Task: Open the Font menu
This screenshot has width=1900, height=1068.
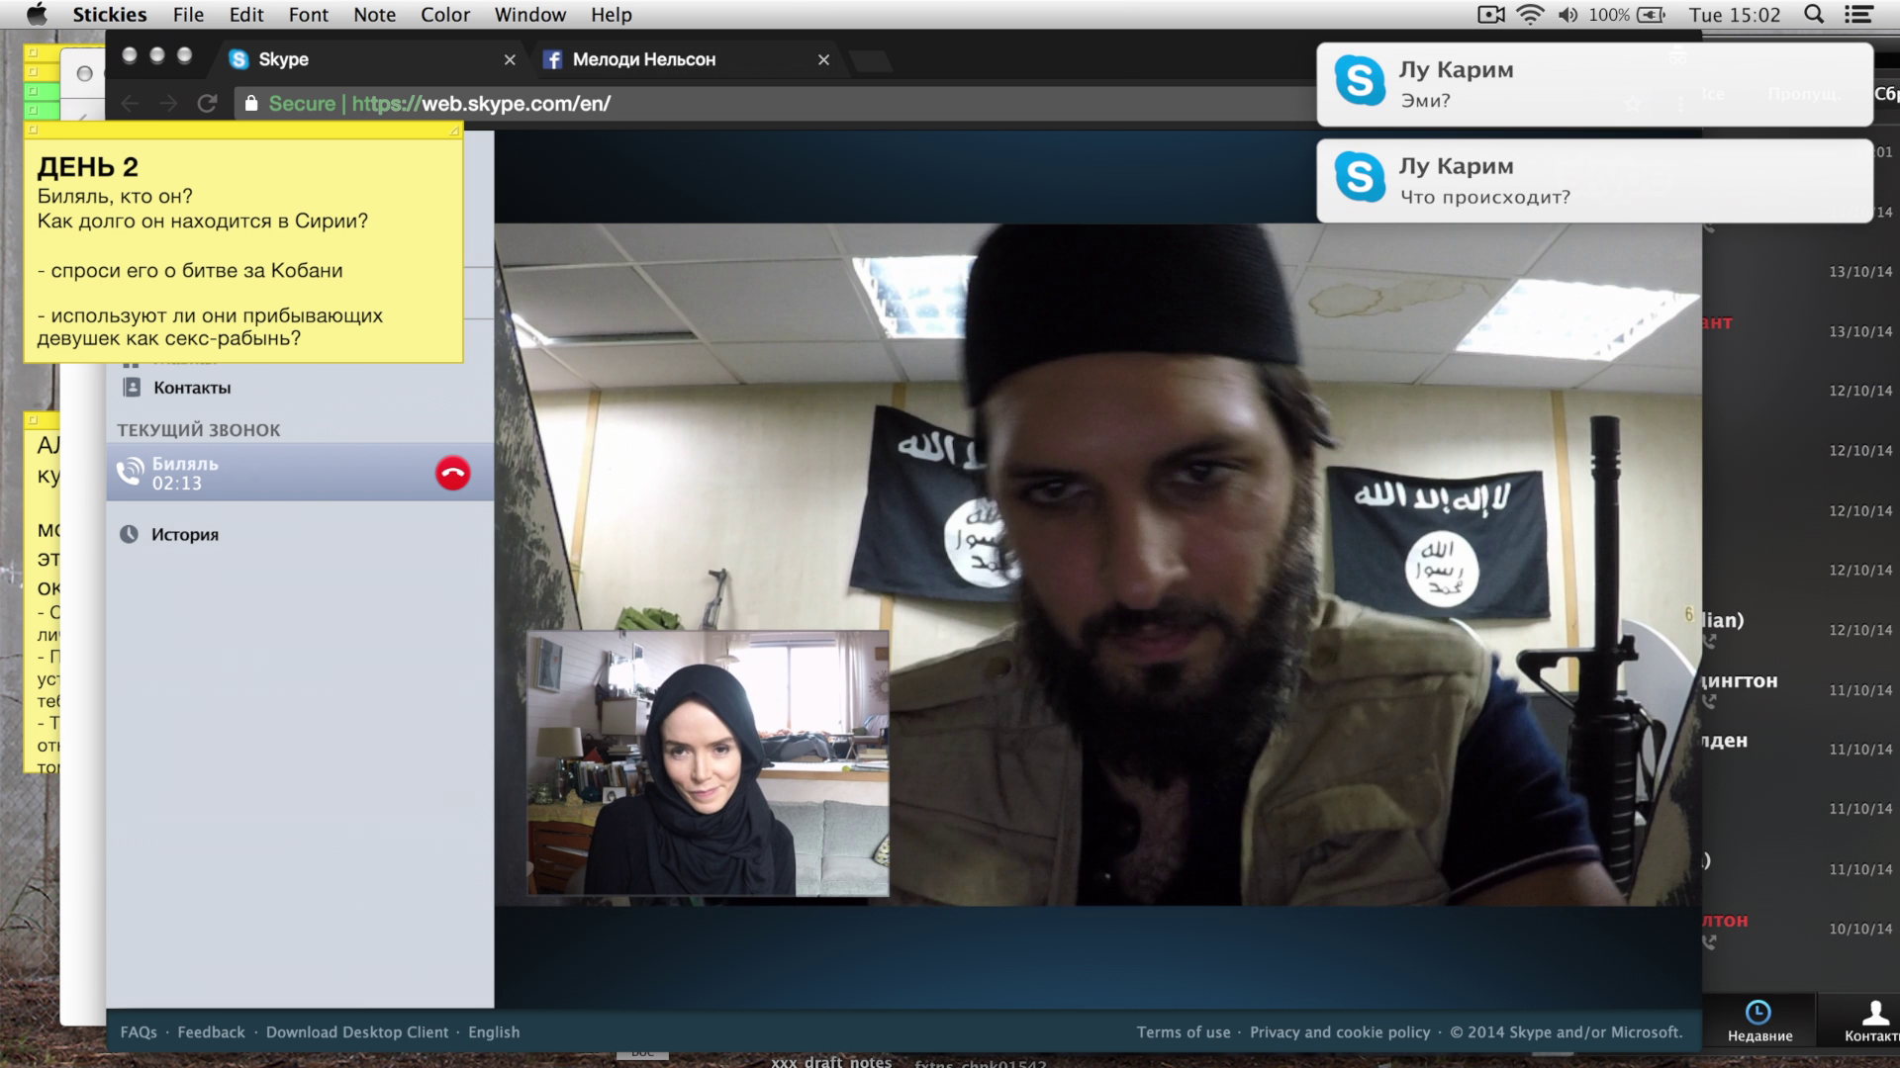Action: click(x=309, y=15)
